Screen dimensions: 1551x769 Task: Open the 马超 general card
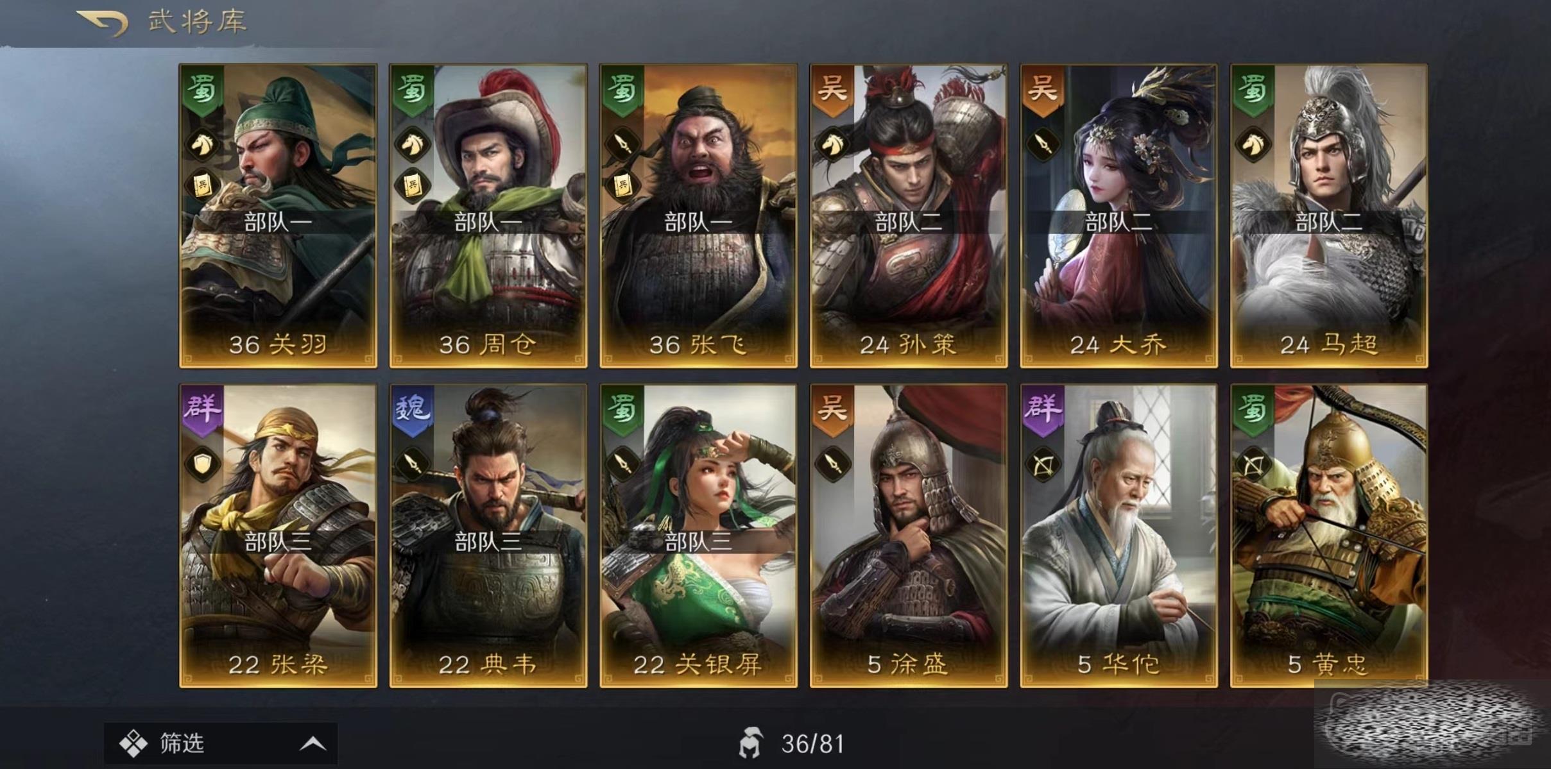click(x=1329, y=215)
